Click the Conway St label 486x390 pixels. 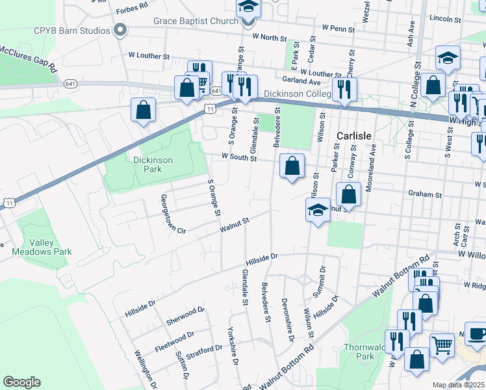[352, 161]
